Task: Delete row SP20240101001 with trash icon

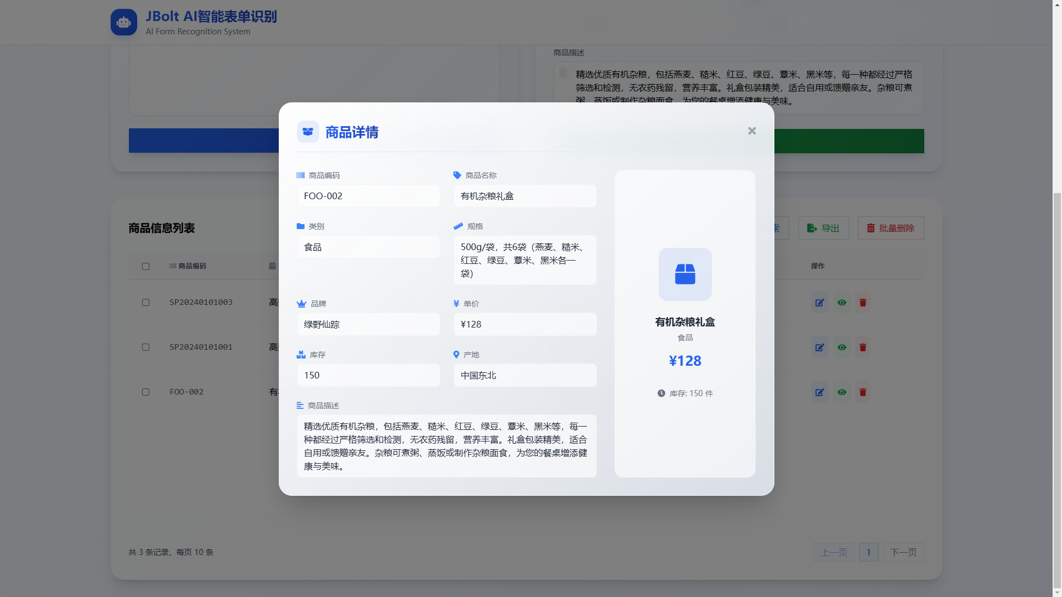Action: tap(863, 347)
